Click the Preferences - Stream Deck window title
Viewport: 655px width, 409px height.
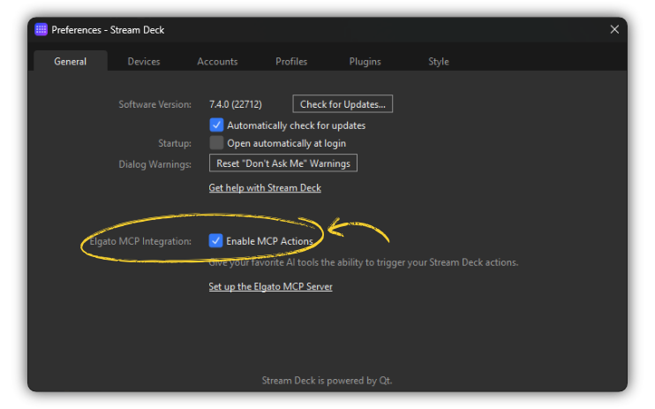pos(108,30)
